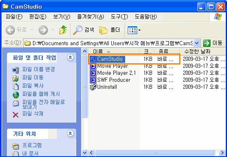Click the 1KB size of Uninstall row
This screenshot has width=227, height=157.
[148, 87]
